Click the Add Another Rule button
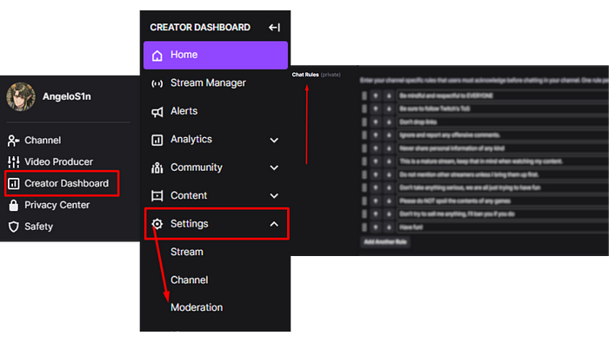Image resolution: width=609 pixels, height=342 pixels. click(385, 242)
